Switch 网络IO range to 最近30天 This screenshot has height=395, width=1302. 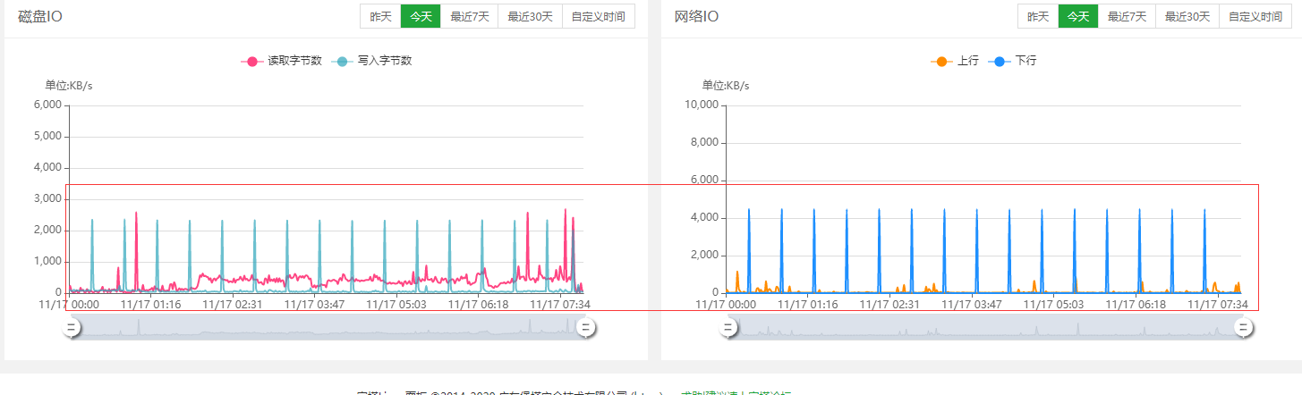1187,16
